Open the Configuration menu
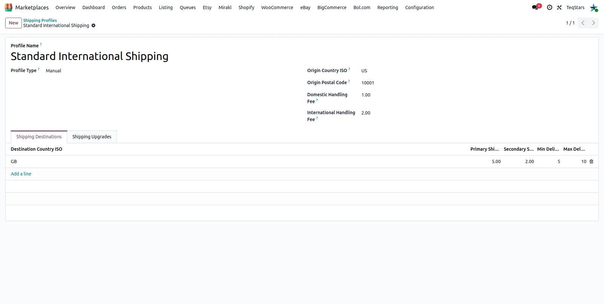Screen dimensions: 604x304 [x=419, y=8]
